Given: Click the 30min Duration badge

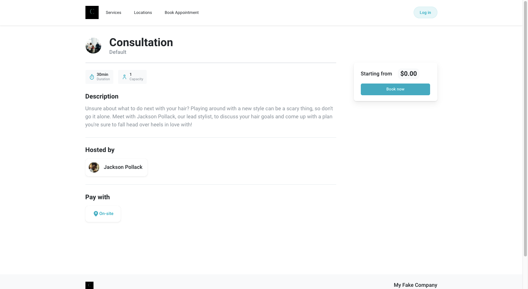Looking at the screenshot, I should tap(99, 77).
